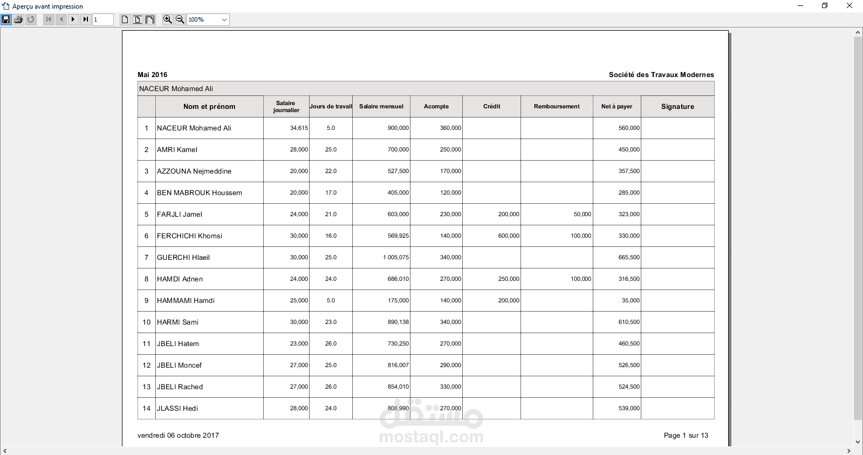Click the monthly salary value '1 005,075'
Screen dimensions: 863x455
point(396,257)
